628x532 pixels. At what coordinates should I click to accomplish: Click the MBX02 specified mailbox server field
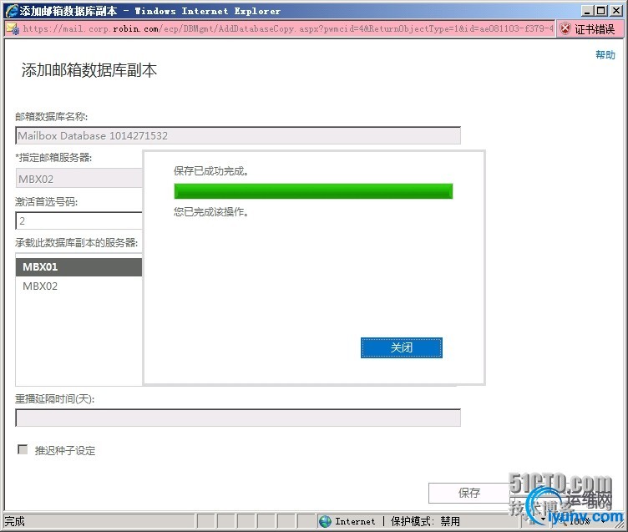tap(78, 178)
